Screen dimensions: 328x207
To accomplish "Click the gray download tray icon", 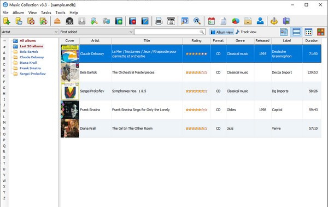I will (82, 21).
